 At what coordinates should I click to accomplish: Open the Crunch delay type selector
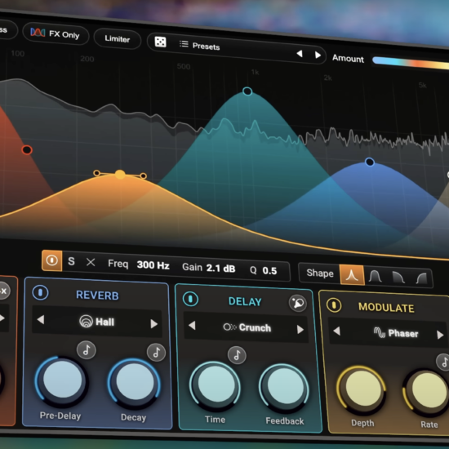pos(247,327)
